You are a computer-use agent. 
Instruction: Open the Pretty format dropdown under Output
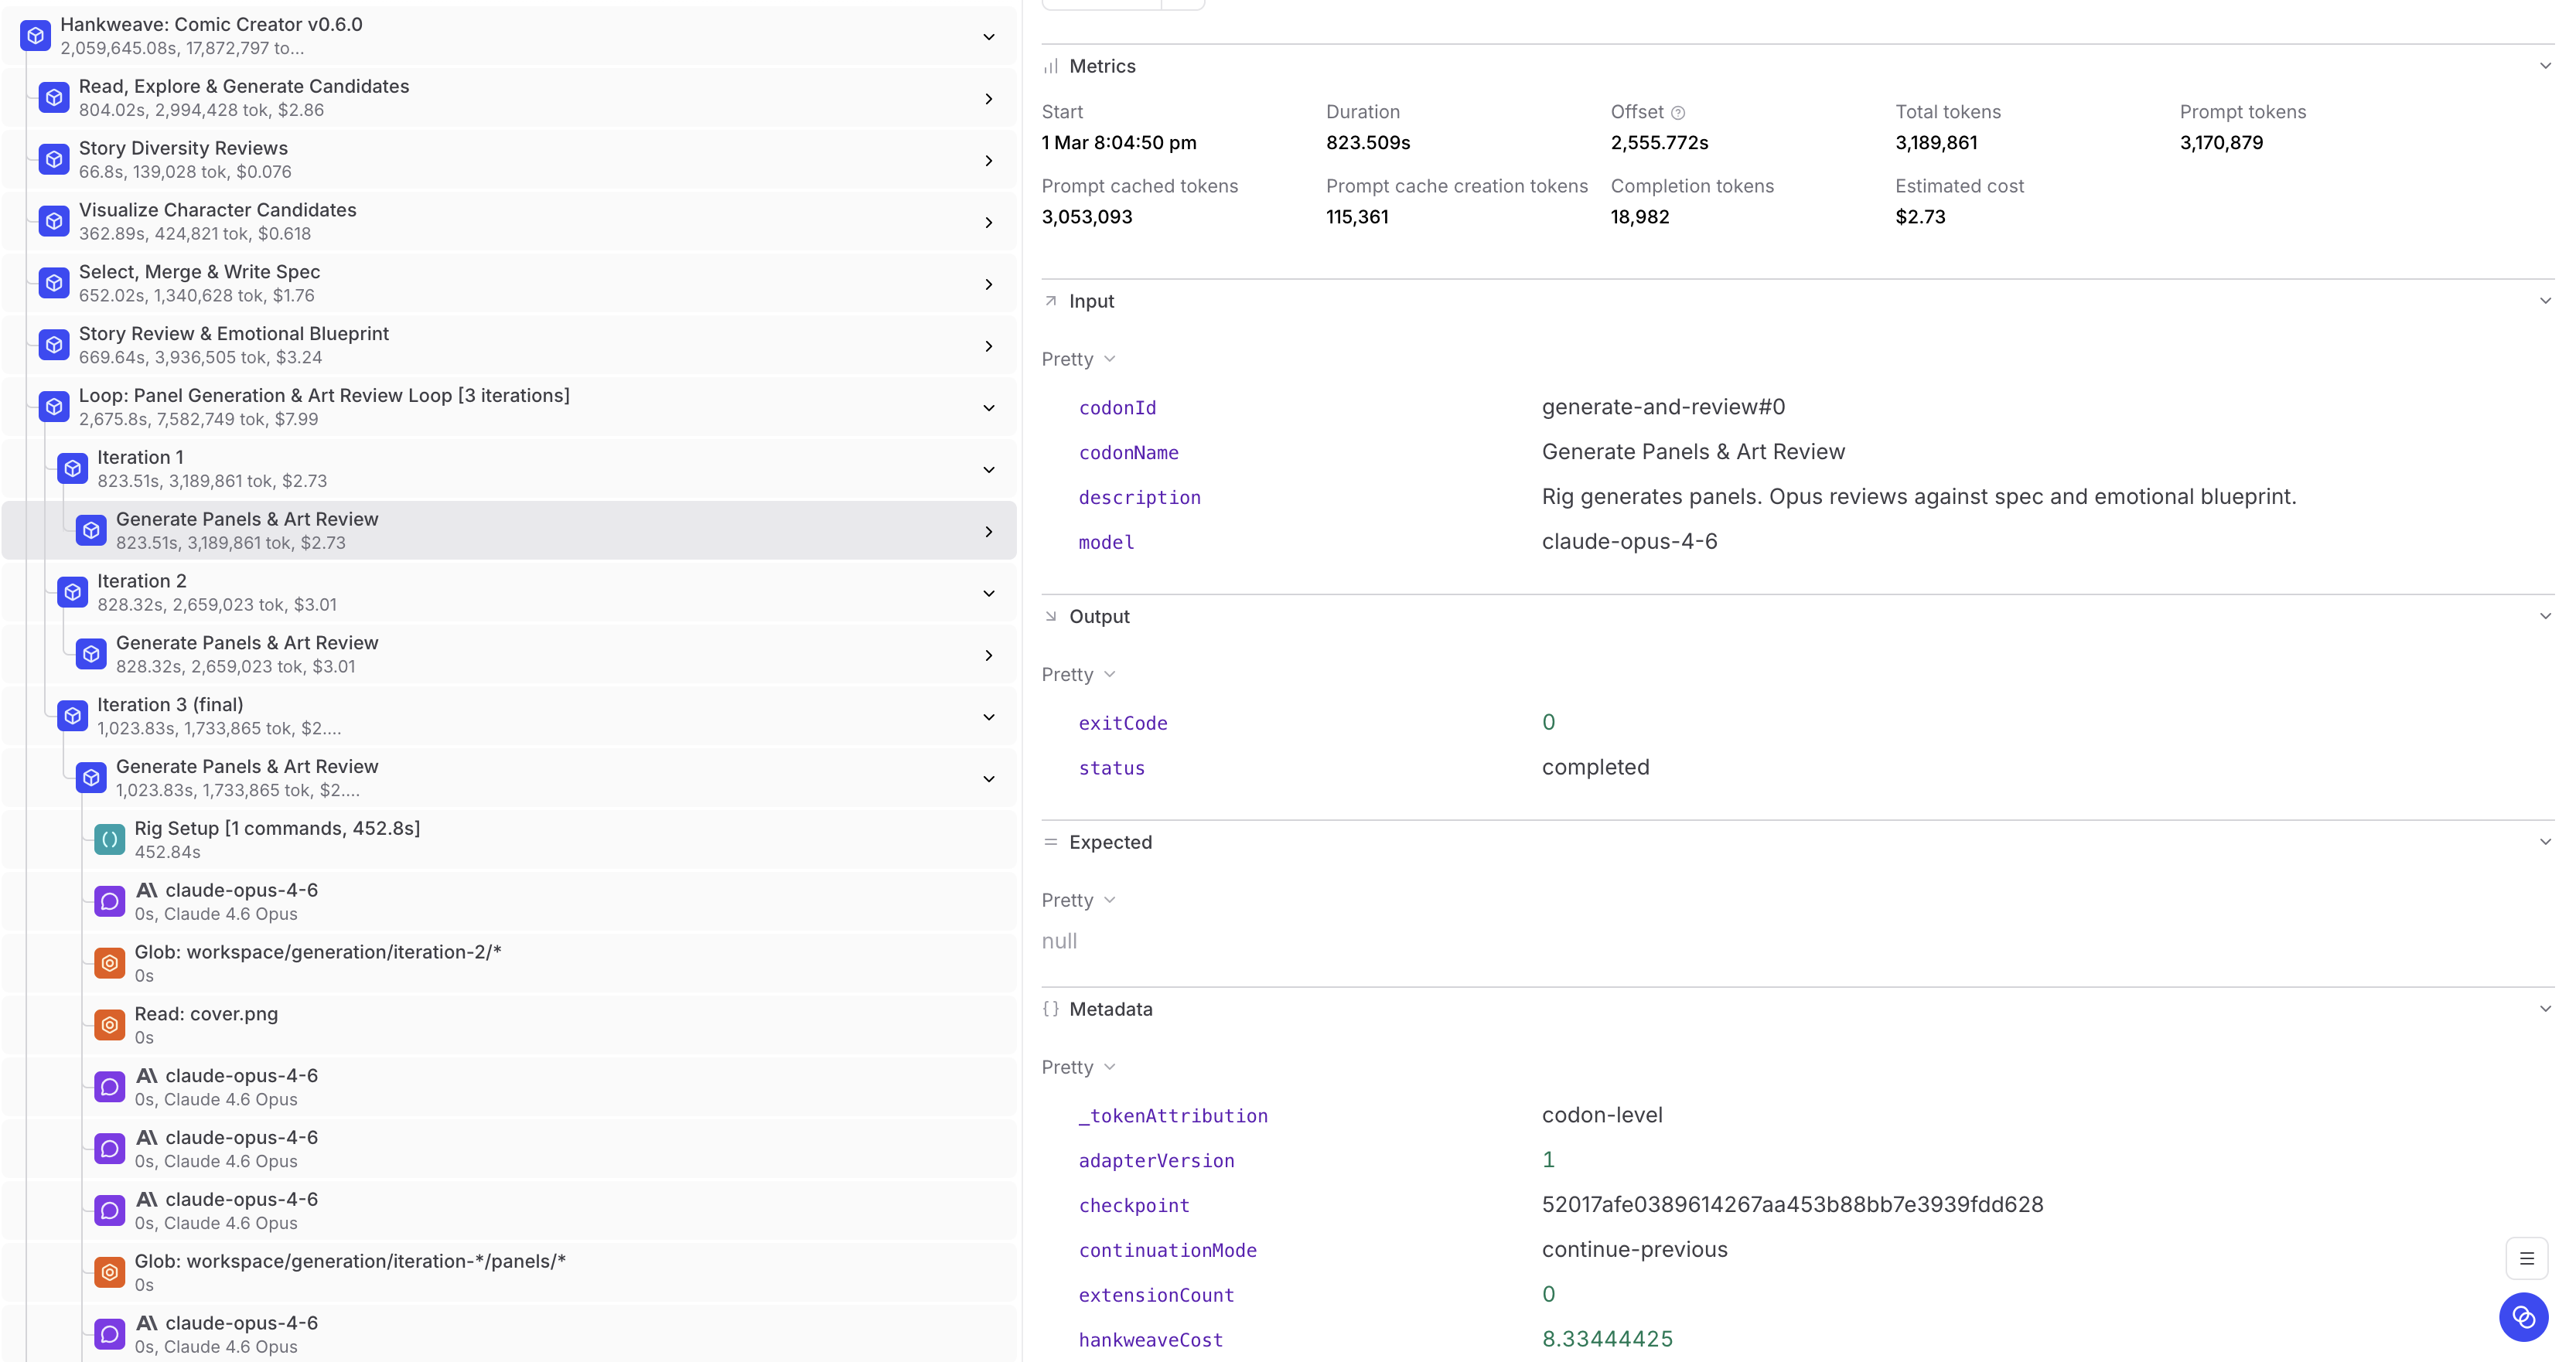pyautogui.click(x=1078, y=675)
